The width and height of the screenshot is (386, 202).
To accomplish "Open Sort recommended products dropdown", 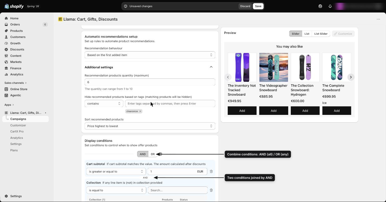I will point(150,126).
